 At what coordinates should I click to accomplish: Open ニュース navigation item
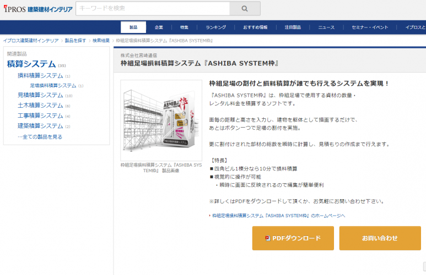[x=326, y=27]
